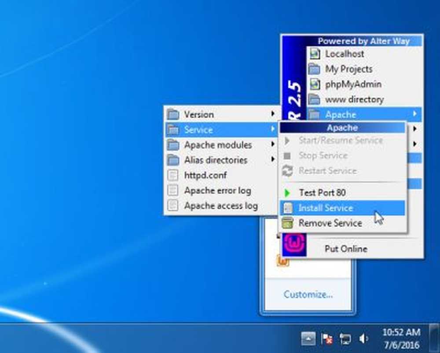440x353 pixels.
Task: Open the Apache error log file icon
Action: coord(172,191)
